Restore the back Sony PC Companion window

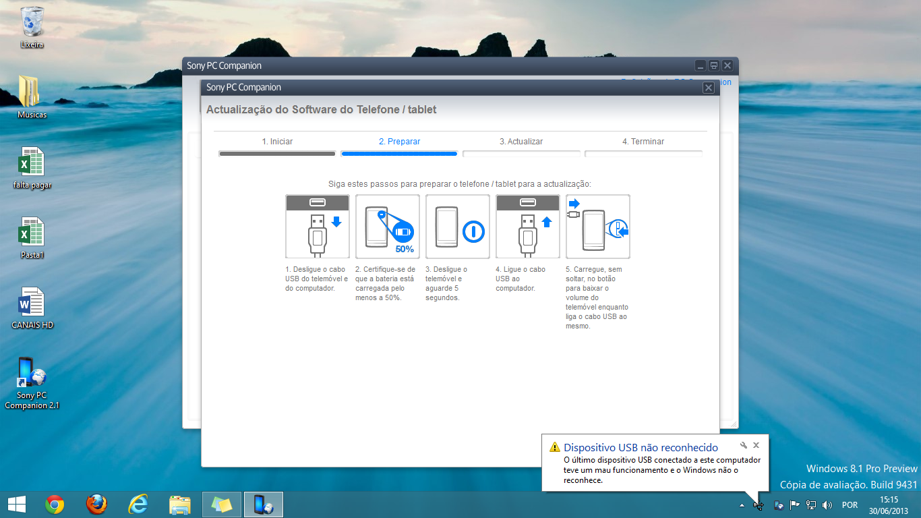click(714, 65)
